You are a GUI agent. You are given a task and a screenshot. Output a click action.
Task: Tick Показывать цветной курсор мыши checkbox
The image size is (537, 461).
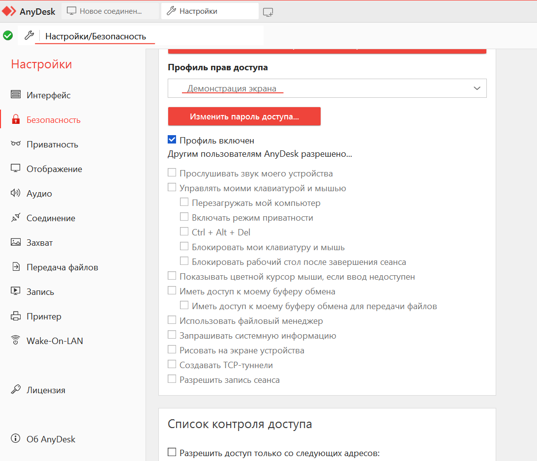coord(172,276)
